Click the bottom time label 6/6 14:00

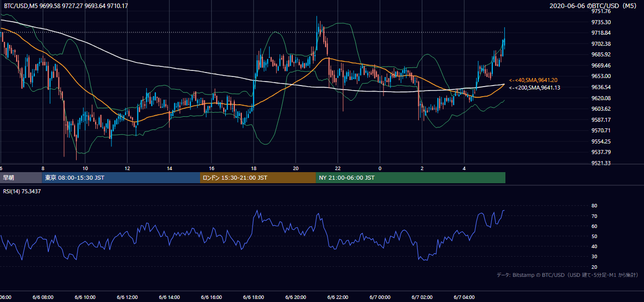click(x=170, y=297)
